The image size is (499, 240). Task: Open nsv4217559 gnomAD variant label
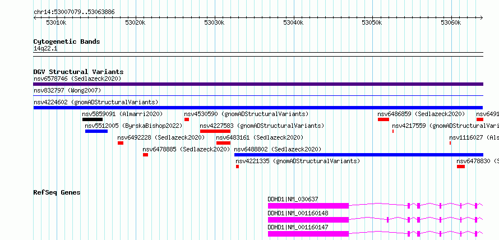click(446, 126)
